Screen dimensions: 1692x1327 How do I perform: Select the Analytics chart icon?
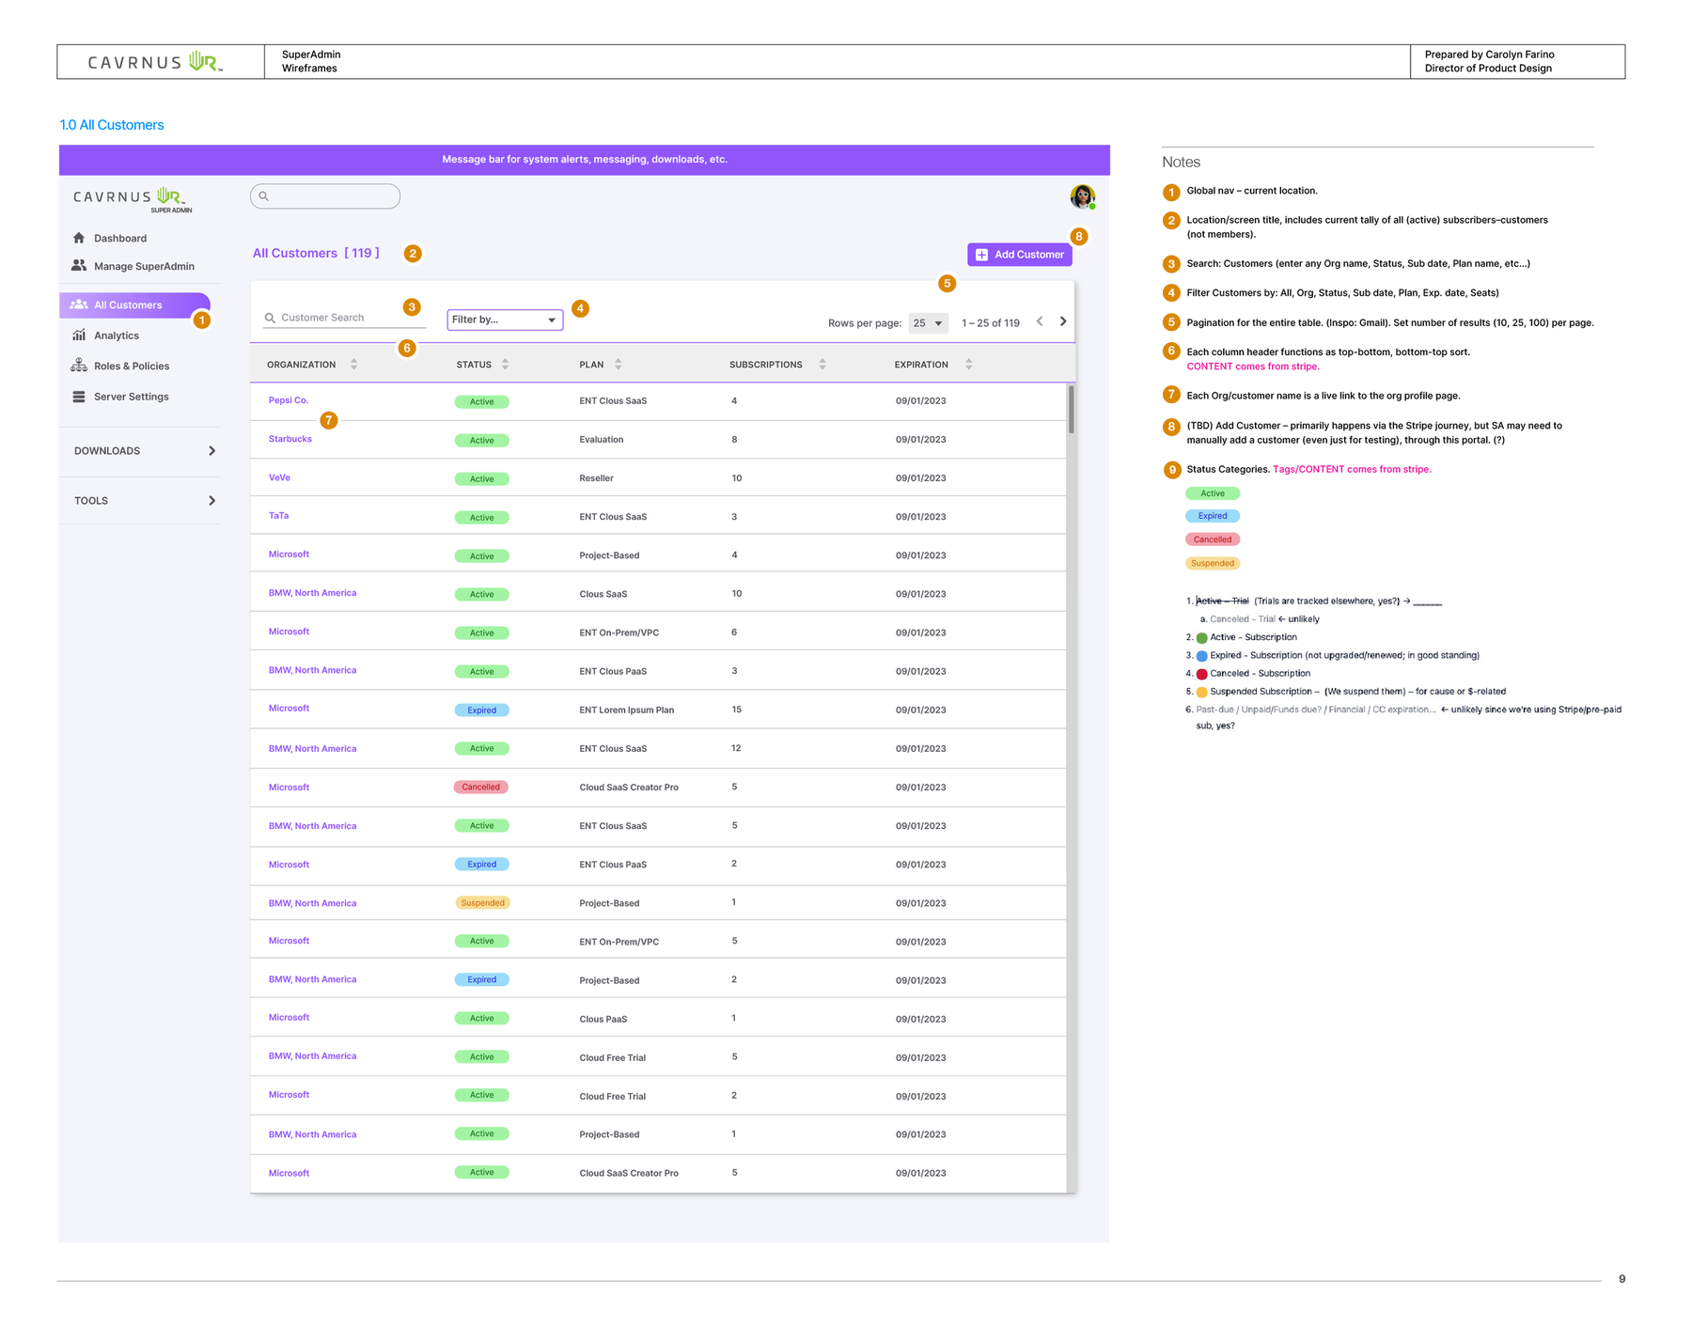coord(79,336)
